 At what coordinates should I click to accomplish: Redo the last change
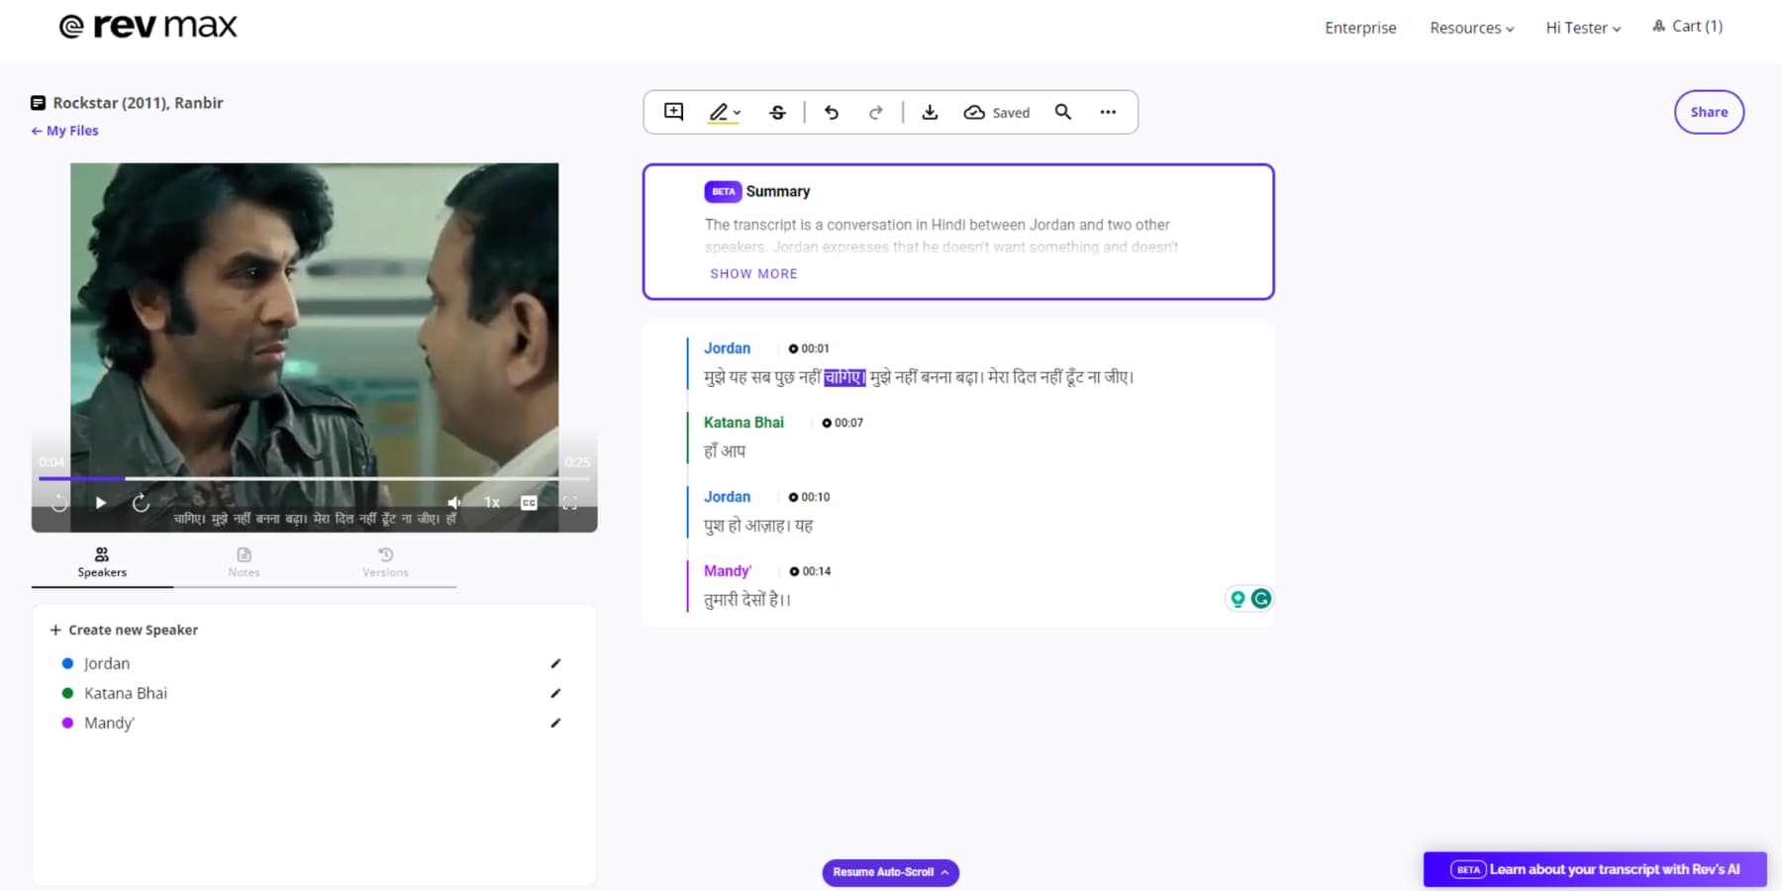[876, 112]
